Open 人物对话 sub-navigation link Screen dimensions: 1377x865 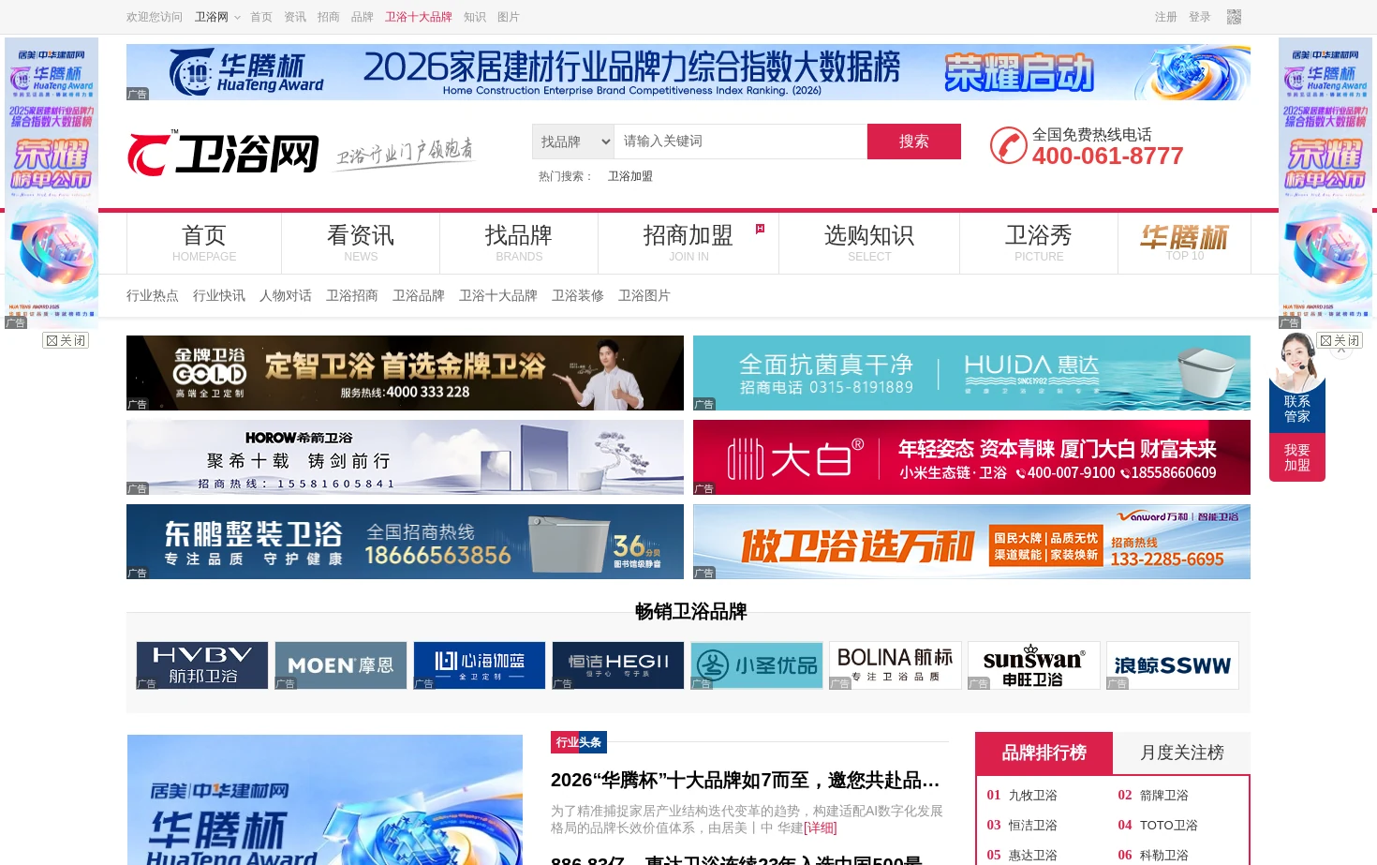click(x=286, y=295)
